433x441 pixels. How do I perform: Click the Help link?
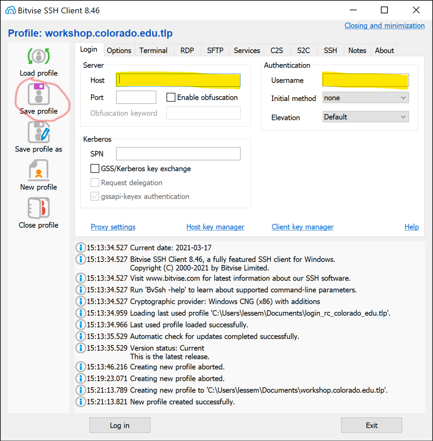click(x=412, y=227)
